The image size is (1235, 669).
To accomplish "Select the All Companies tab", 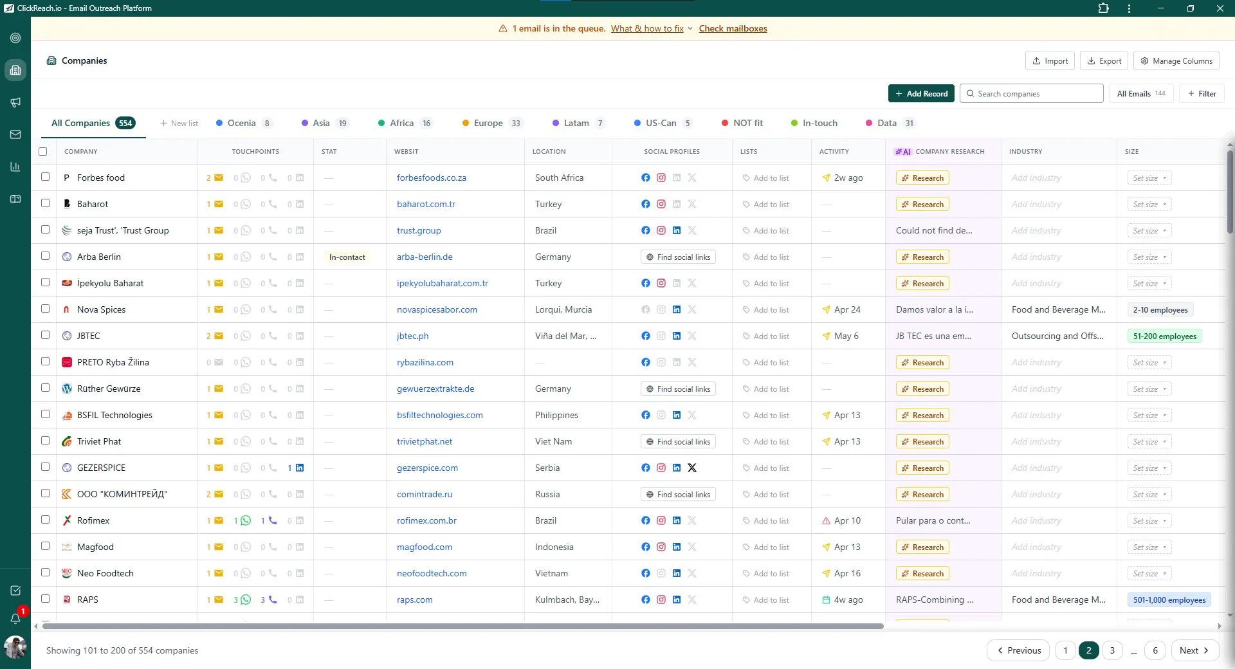I will click(93, 123).
